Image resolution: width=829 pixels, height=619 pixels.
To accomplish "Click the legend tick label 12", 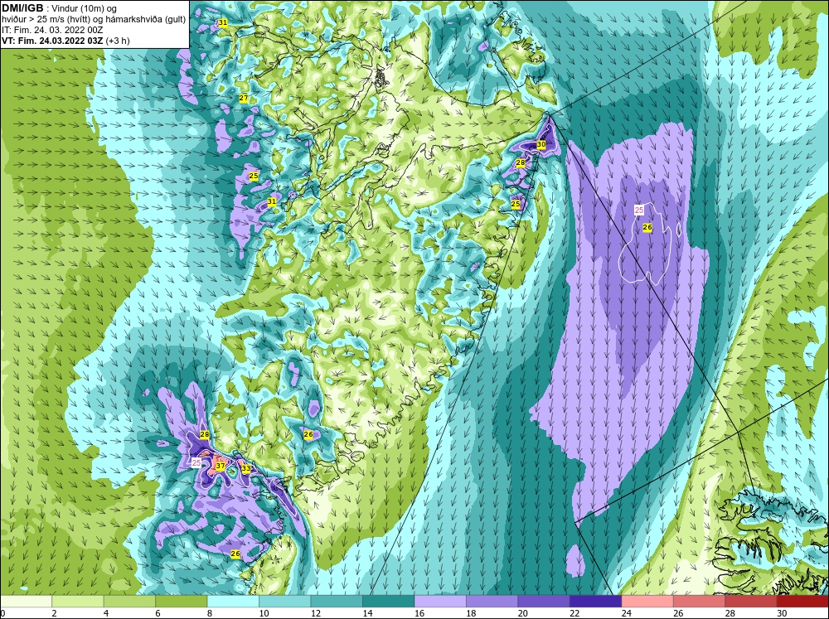I will pyautogui.click(x=315, y=613).
